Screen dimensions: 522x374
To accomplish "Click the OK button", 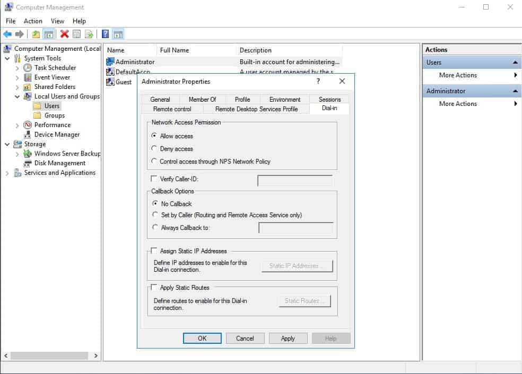I will pyautogui.click(x=202, y=338).
